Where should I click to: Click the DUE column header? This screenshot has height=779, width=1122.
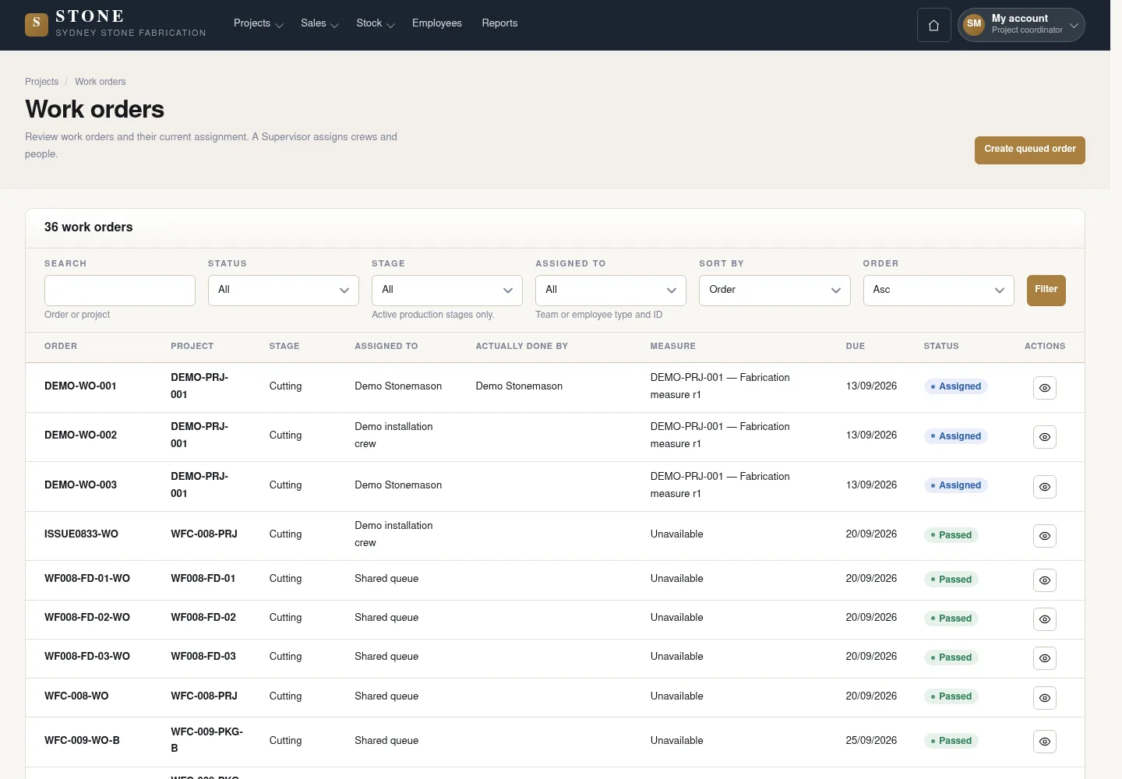855,346
